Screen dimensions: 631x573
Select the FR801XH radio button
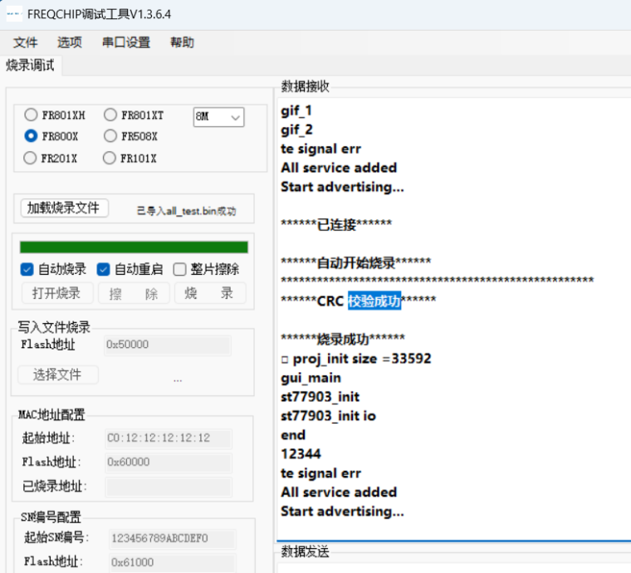(31, 115)
